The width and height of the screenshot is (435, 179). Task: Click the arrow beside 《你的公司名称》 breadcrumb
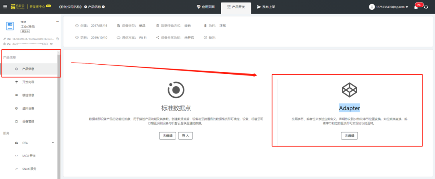[x=85, y=7]
